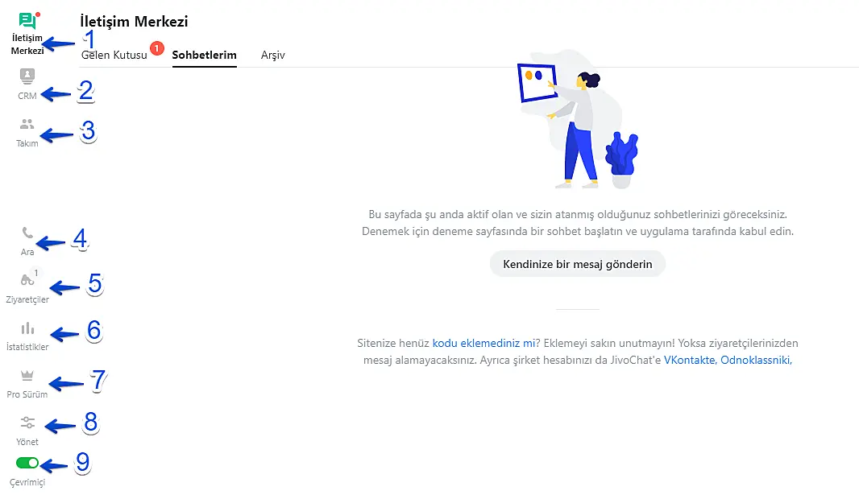Click the visitor count badge above Ziyaretçiler
Screen dimensions: 859x499
[36, 274]
